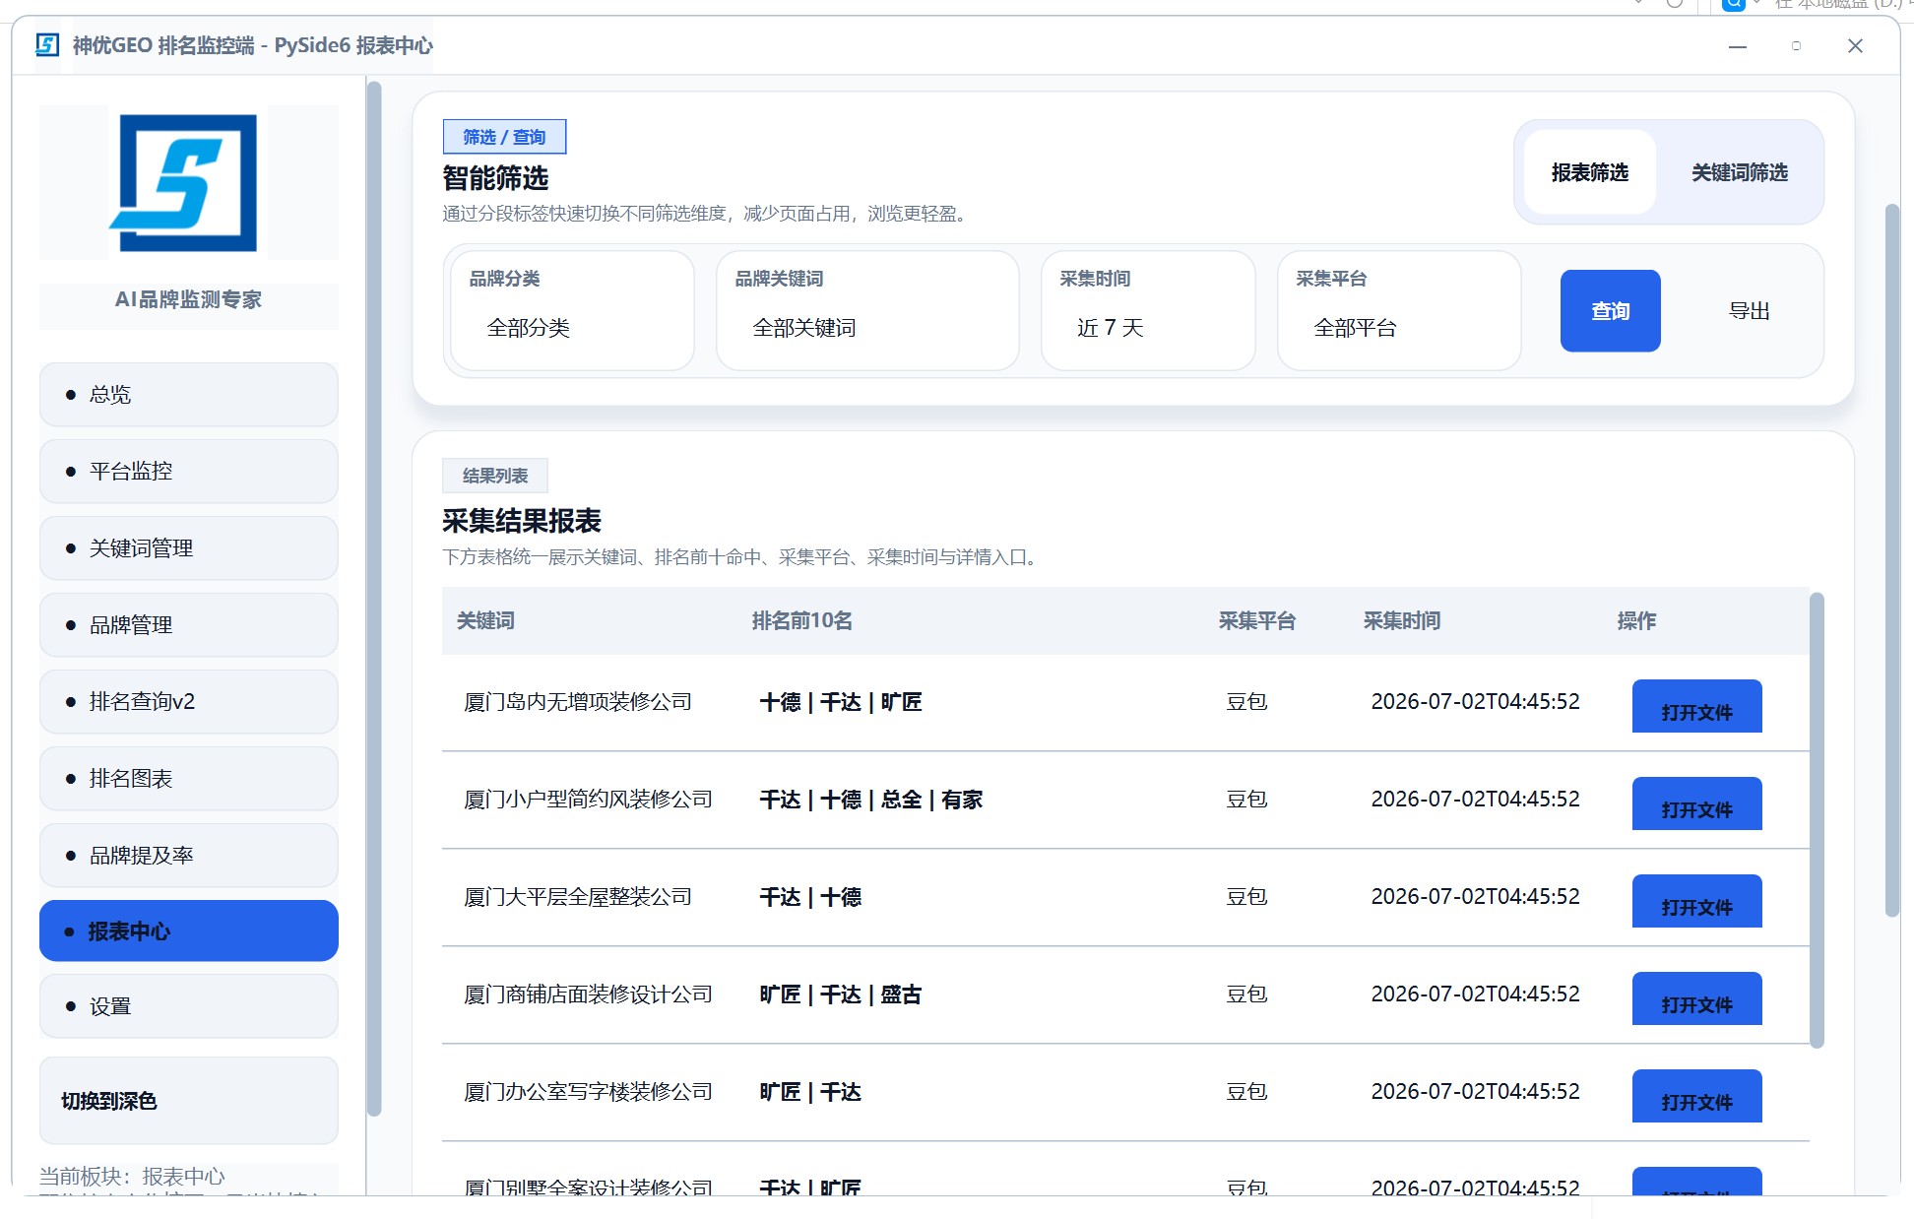Image resolution: width=1914 pixels, height=1219 pixels.
Task: Click the main page vertical scrollbar
Action: 1891,560
